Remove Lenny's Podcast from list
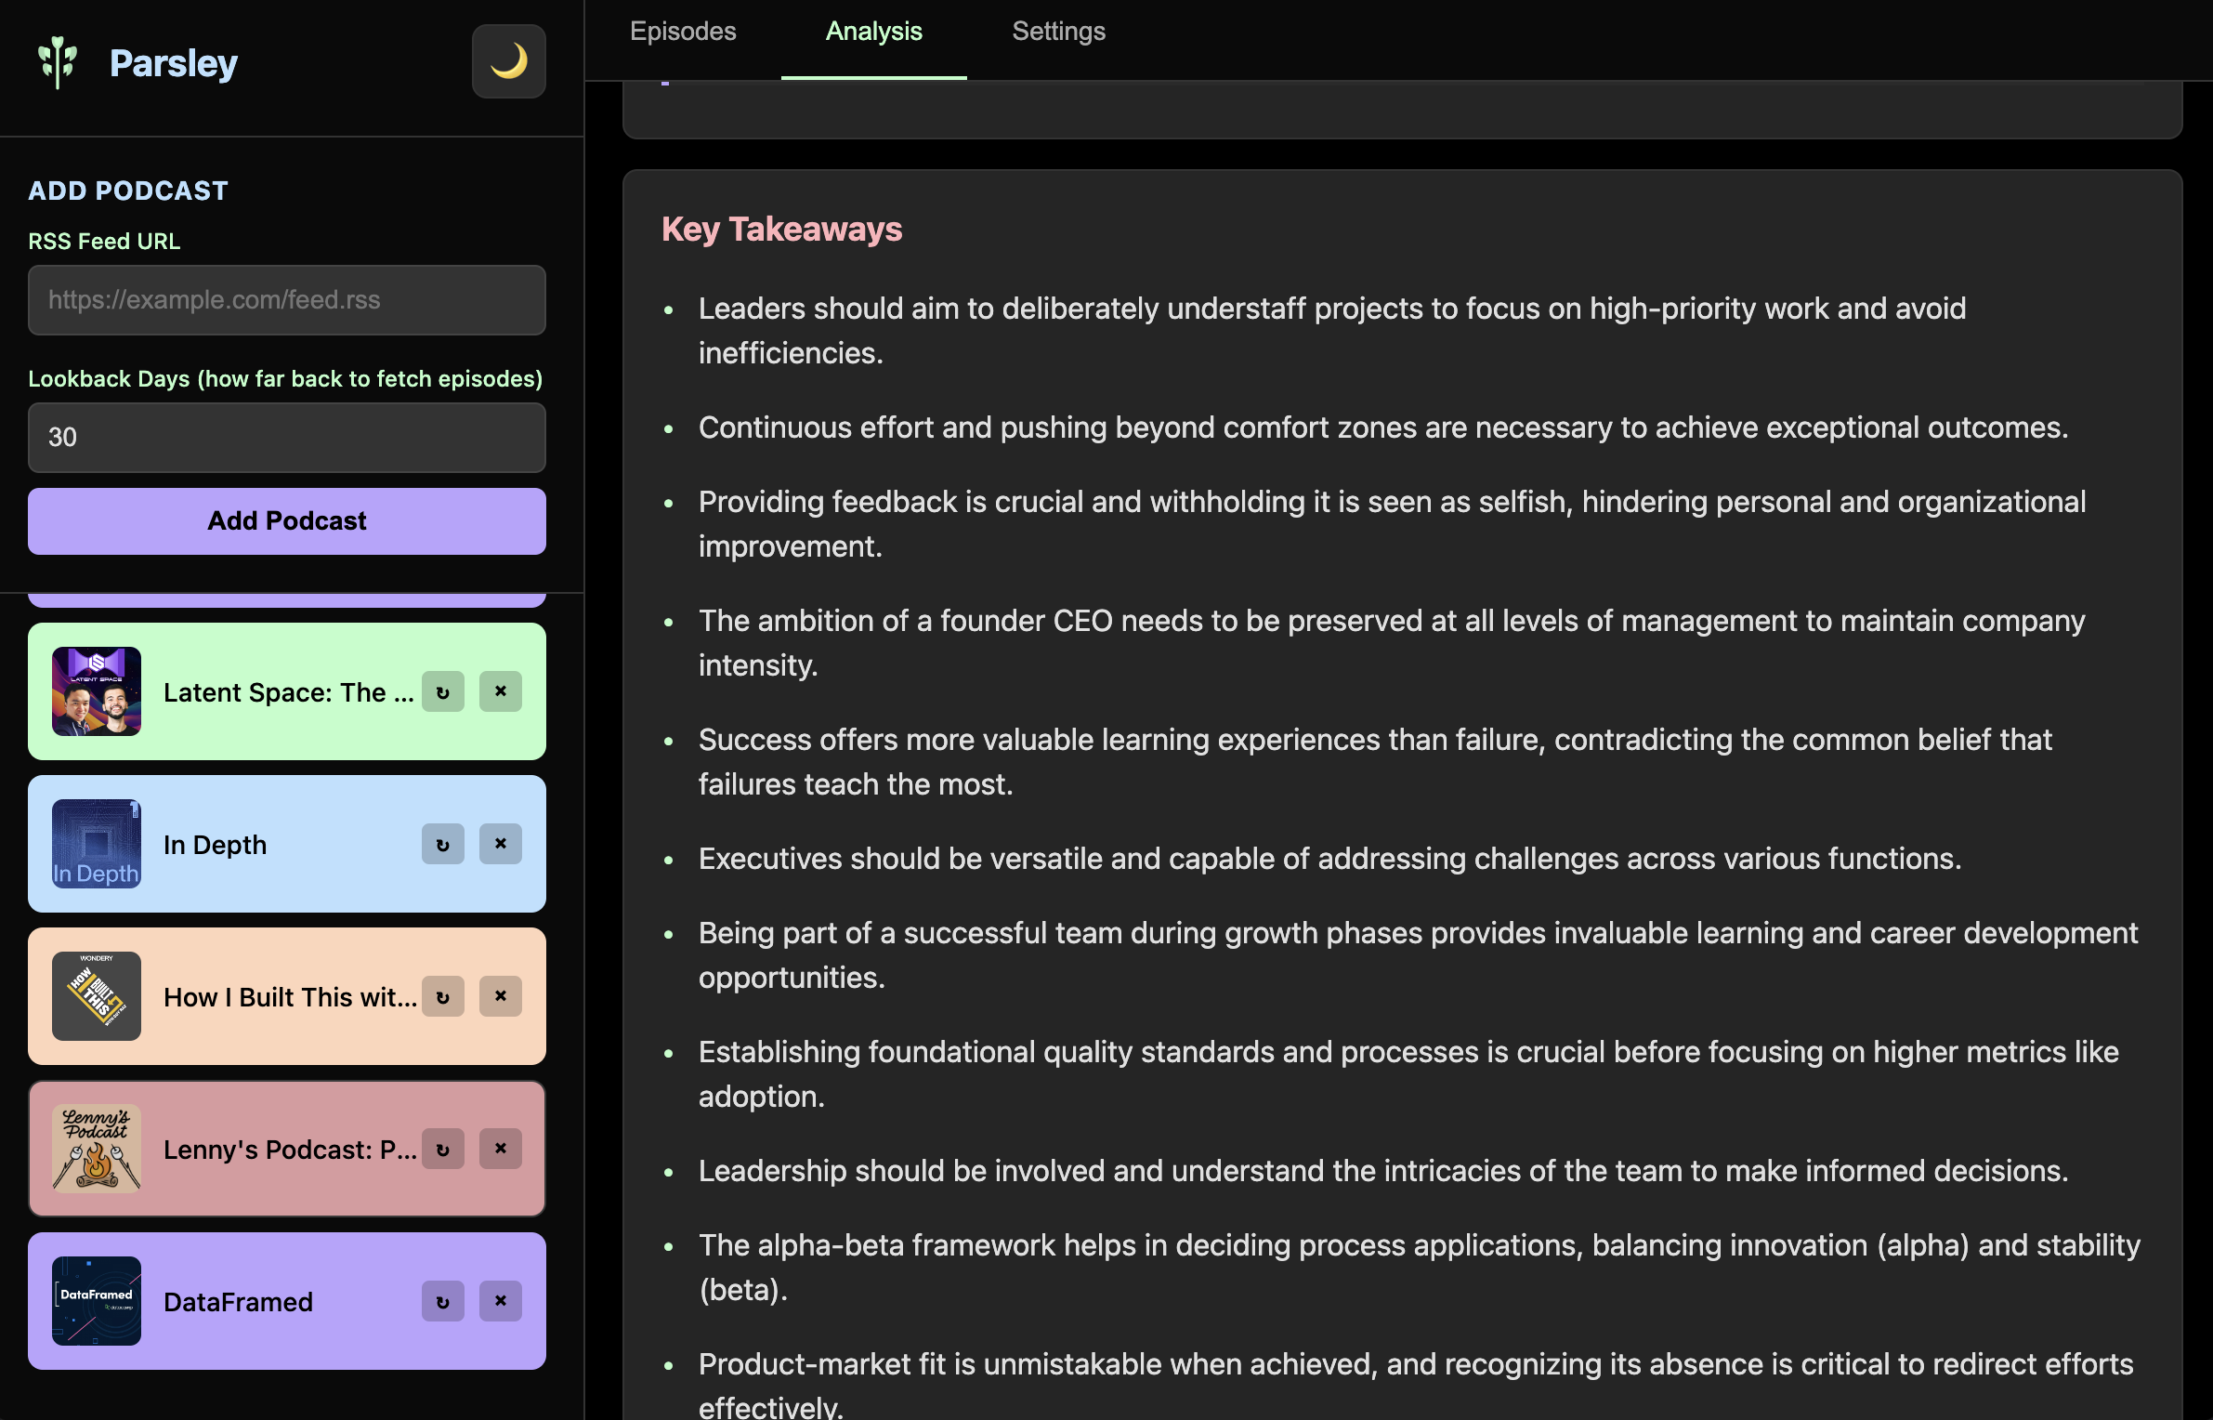The height and width of the screenshot is (1420, 2213). tap(501, 1150)
